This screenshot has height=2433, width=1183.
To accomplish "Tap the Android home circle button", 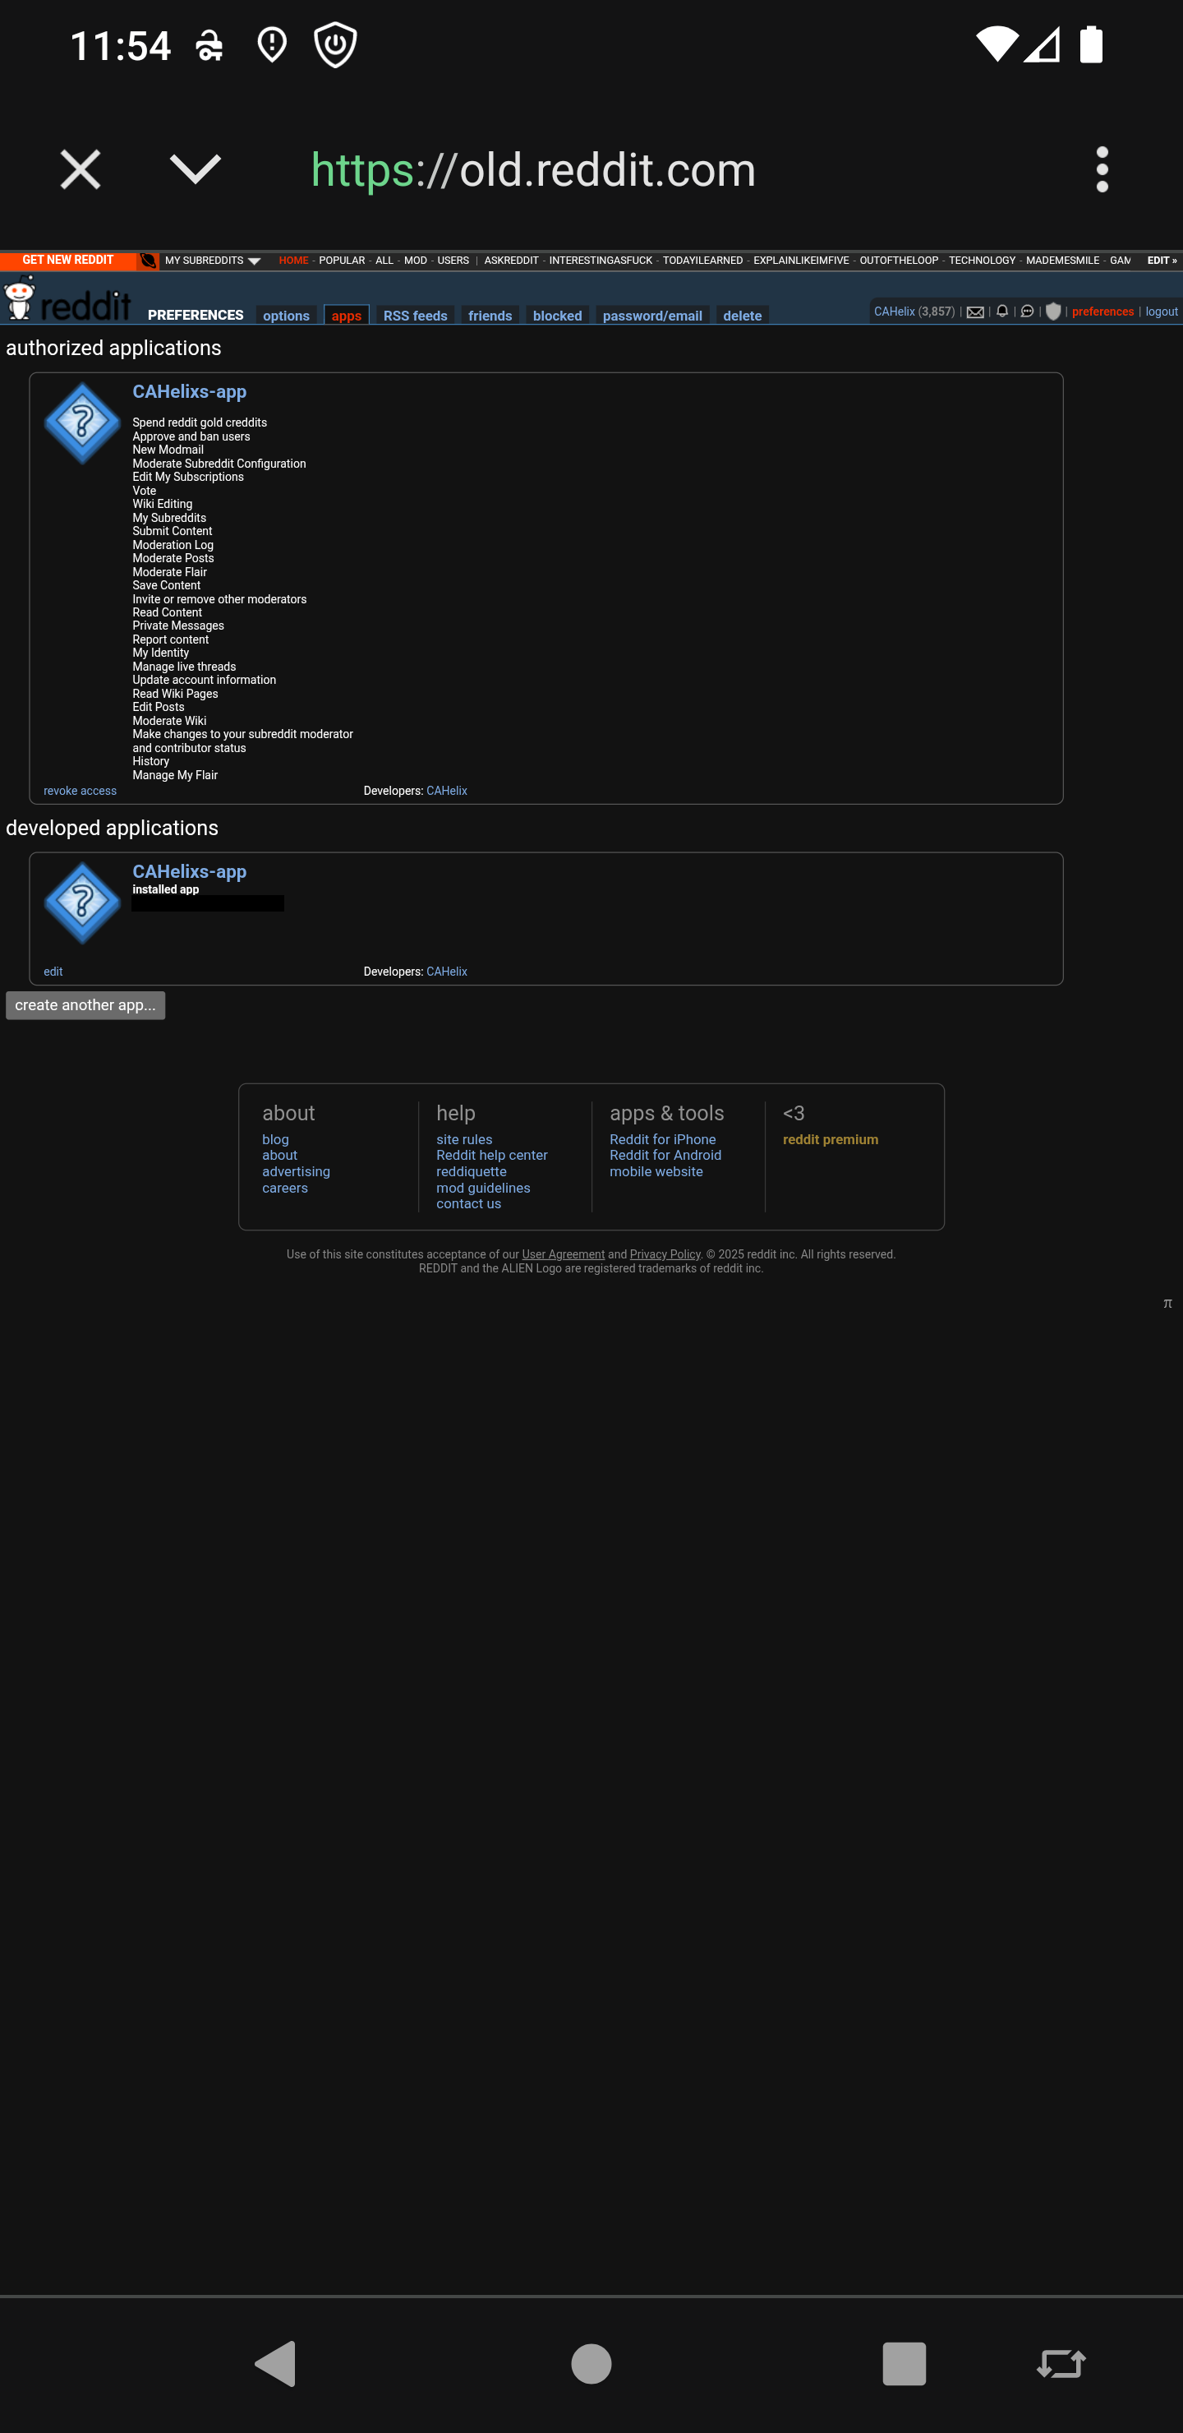I will click(x=591, y=2364).
